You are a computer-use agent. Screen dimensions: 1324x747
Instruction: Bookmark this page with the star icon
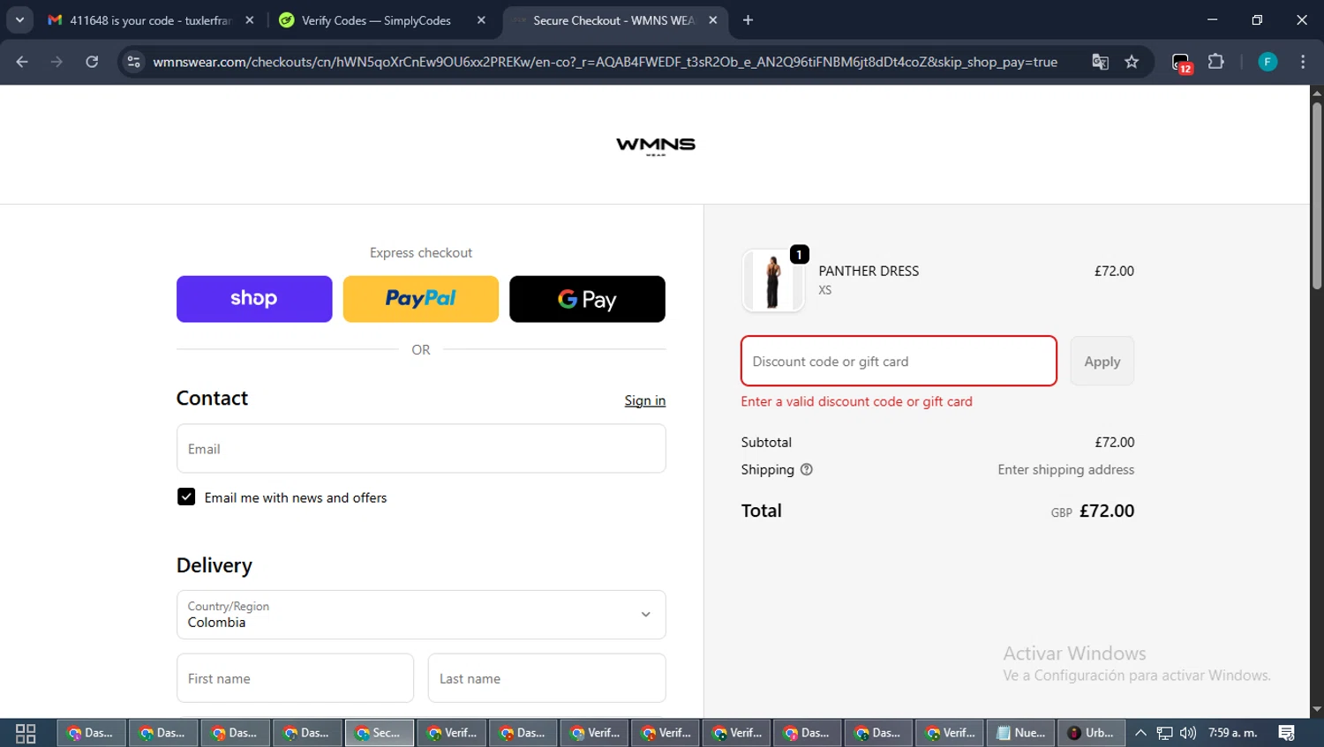1132,62
